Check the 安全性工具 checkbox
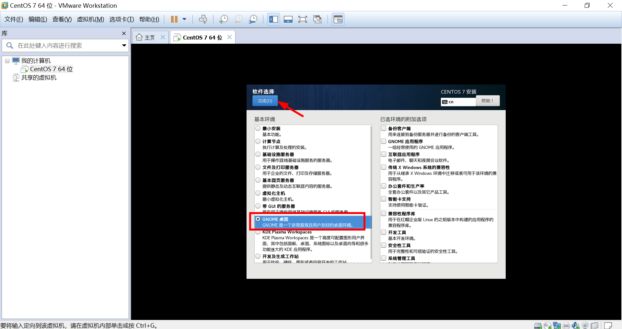The image size is (622, 329). tap(384, 245)
